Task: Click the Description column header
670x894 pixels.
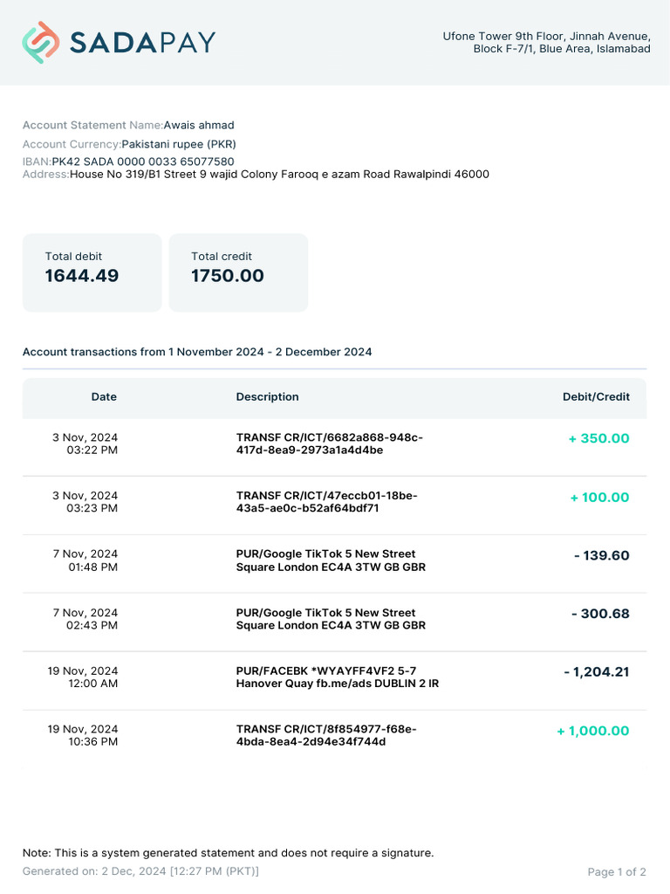Action: coord(267,396)
